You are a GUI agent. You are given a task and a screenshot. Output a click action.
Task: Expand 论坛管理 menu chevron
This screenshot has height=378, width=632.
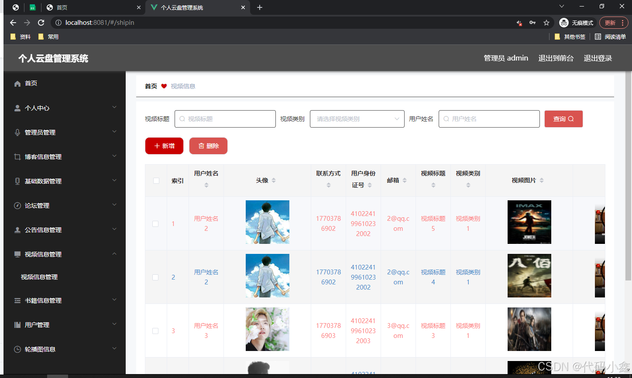pyautogui.click(x=114, y=205)
